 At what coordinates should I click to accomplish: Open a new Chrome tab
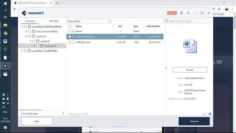tap(58, 3)
